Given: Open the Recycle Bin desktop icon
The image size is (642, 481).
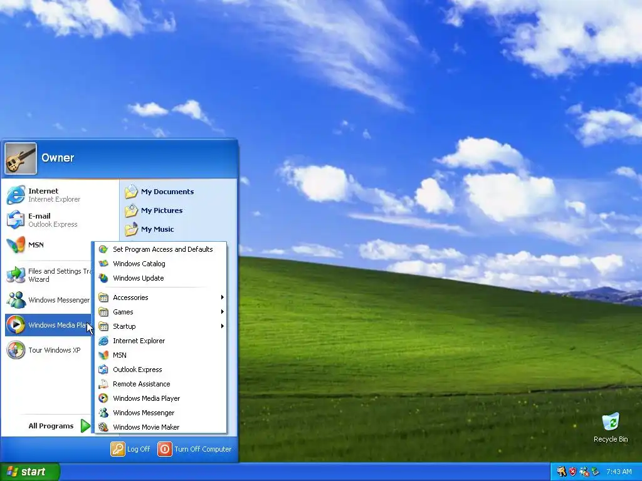Looking at the screenshot, I should (611, 428).
